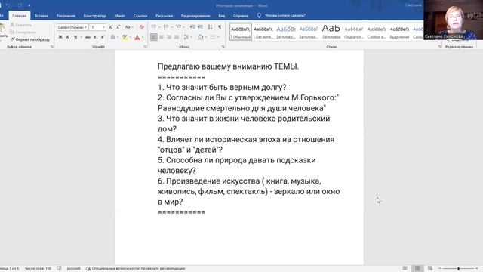
Task: Open Рассылки tab
Action: click(x=164, y=16)
